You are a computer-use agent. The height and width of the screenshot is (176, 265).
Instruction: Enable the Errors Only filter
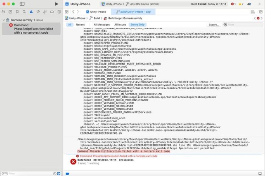click(137, 25)
